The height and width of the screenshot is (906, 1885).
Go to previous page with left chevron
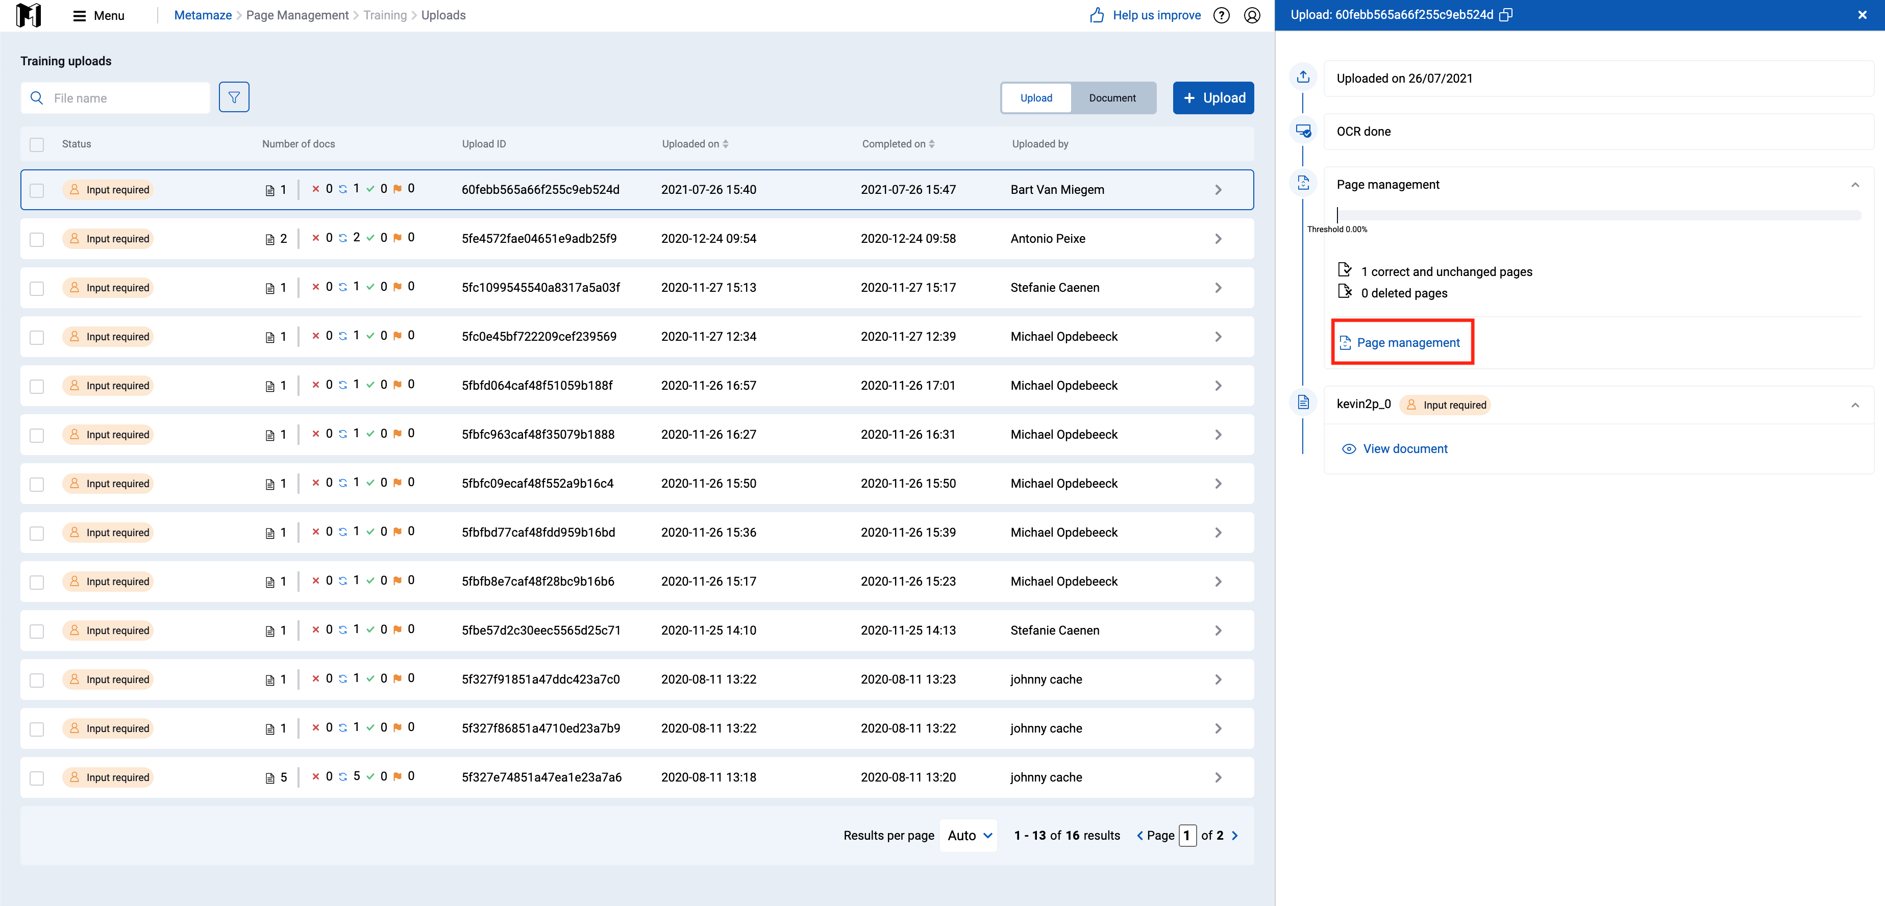pyautogui.click(x=1139, y=836)
